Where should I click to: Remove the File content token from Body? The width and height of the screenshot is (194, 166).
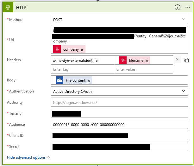point(89,81)
